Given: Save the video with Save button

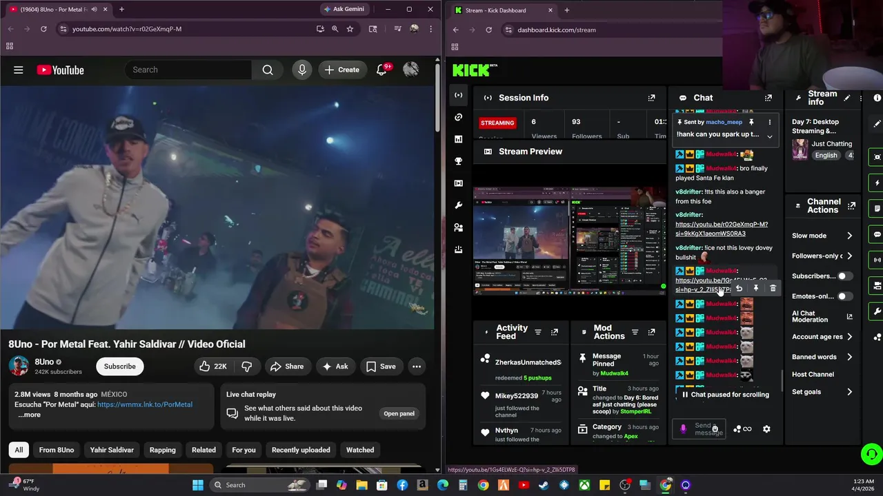Looking at the screenshot, I should click(380, 366).
